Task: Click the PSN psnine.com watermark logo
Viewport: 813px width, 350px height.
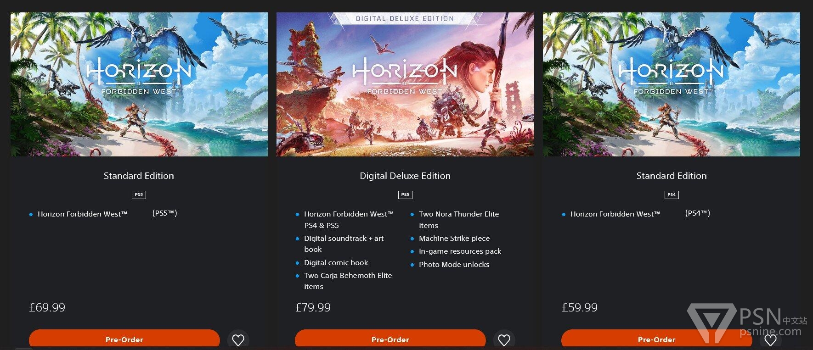Action: [747, 323]
